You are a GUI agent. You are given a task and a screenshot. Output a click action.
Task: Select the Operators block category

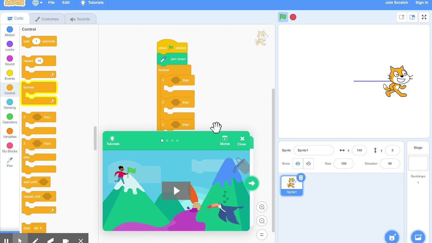[10, 119]
